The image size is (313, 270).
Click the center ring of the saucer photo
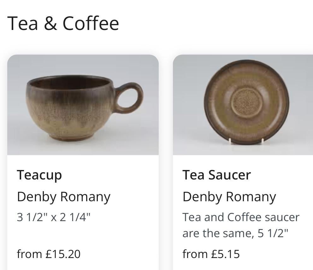pyautogui.click(x=246, y=102)
